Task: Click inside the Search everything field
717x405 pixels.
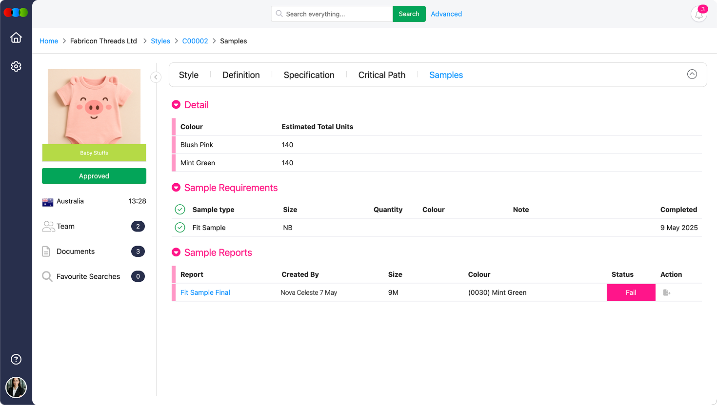Action: click(337, 14)
